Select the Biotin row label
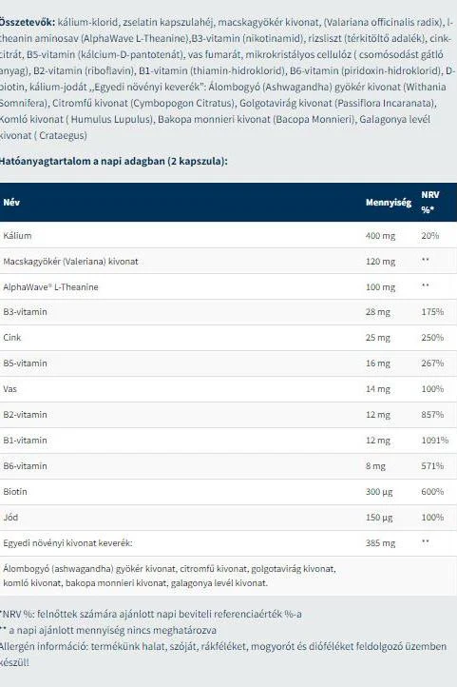457x687 pixels. tap(15, 492)
